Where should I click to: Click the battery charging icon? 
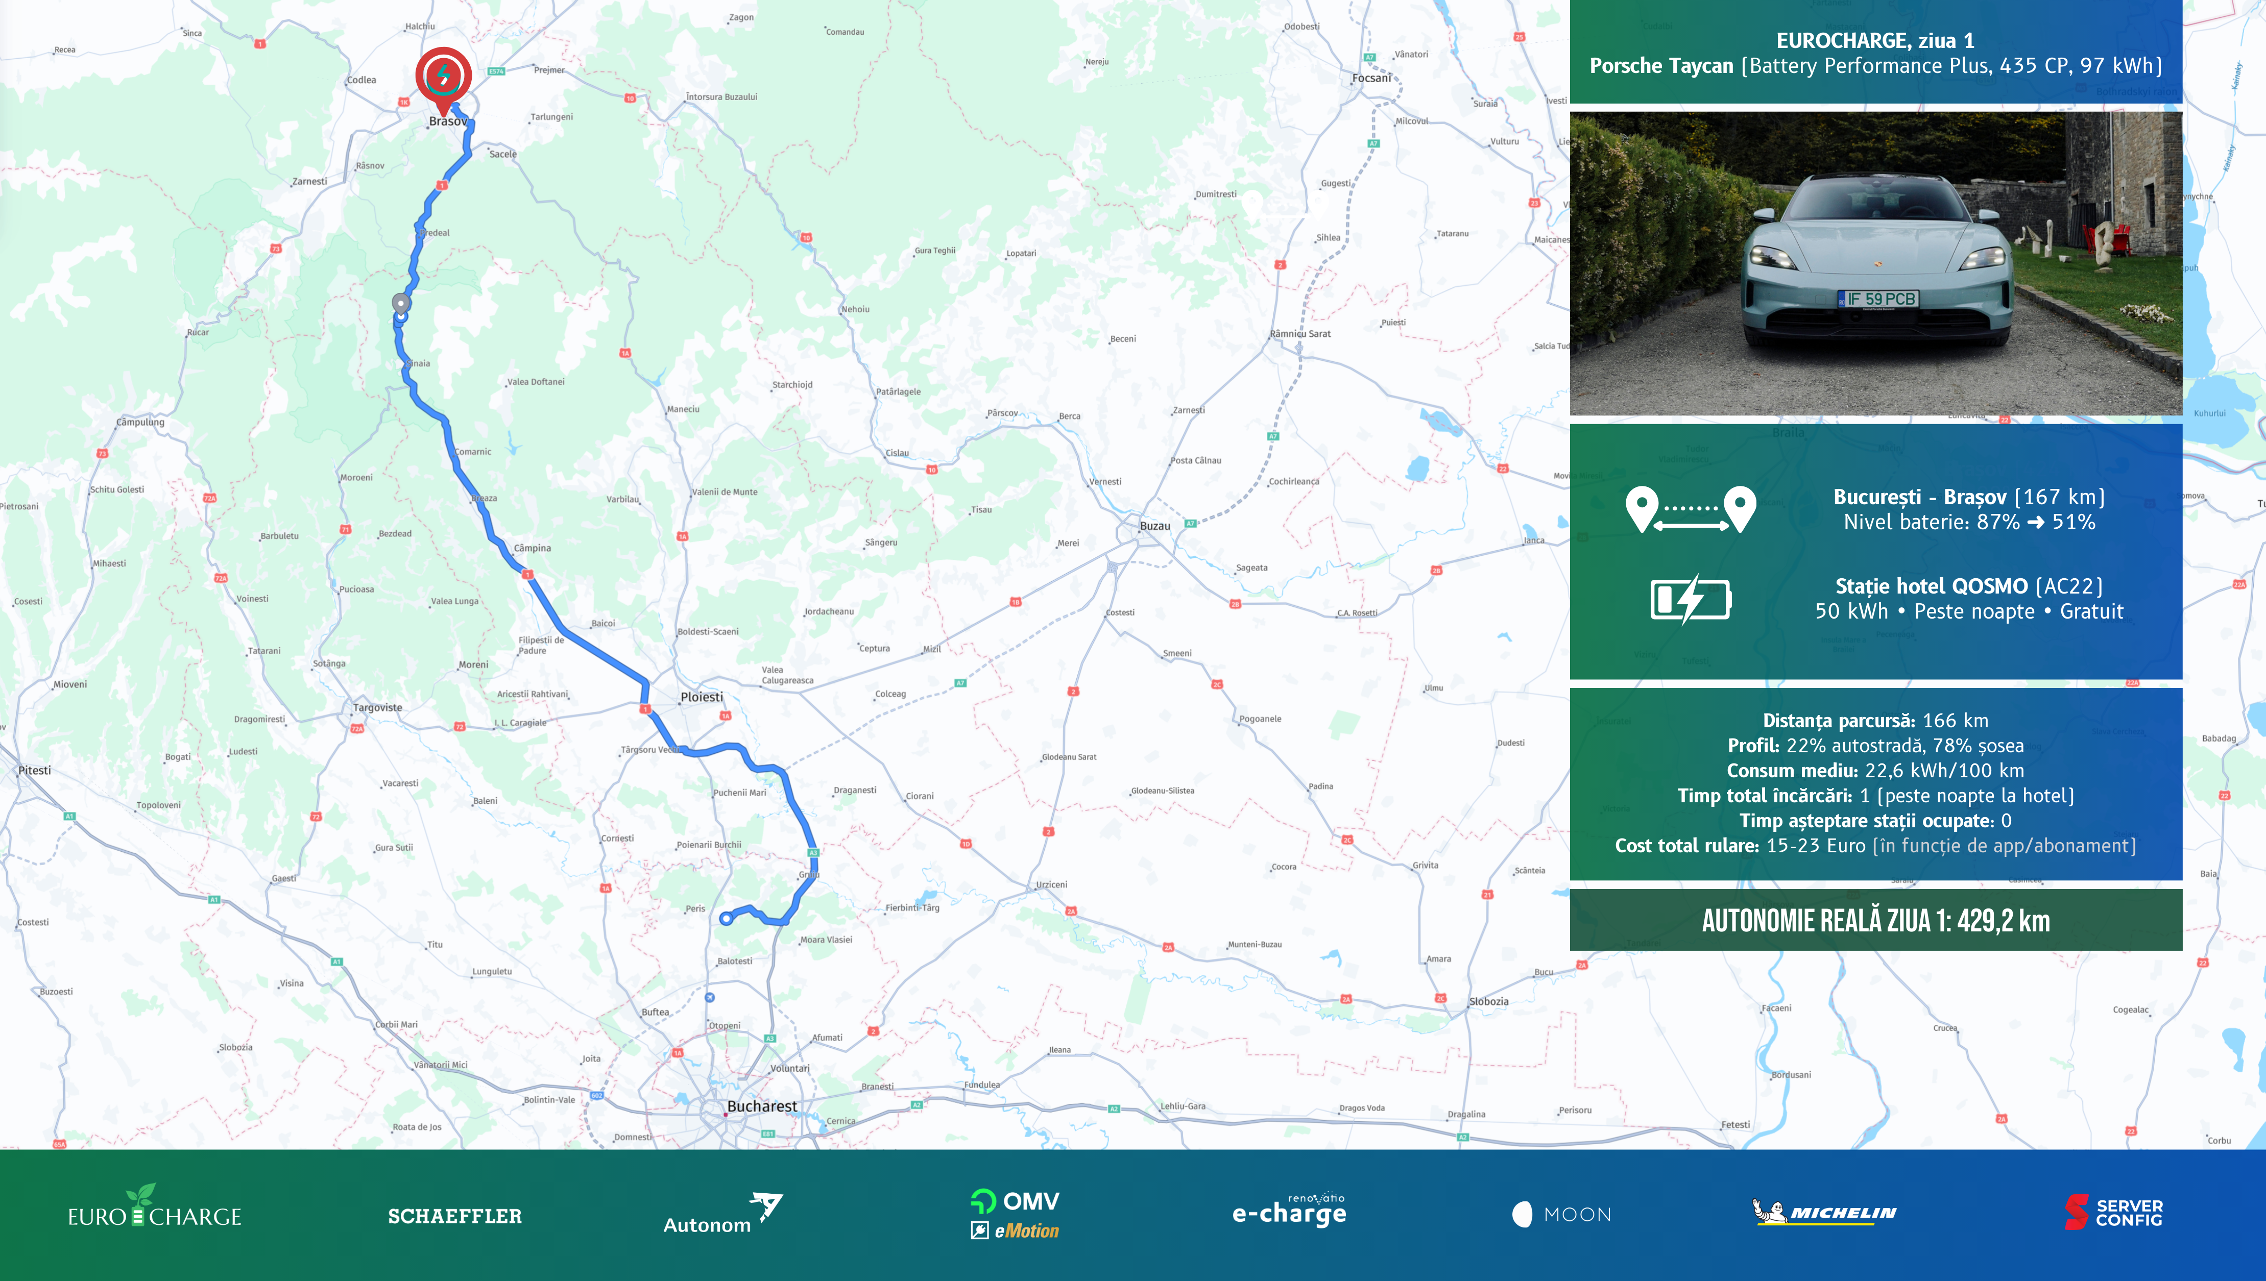(x=1691, y=599)
